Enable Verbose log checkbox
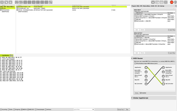177x111 pixels. pyautogui.click(x=46, y=109)
